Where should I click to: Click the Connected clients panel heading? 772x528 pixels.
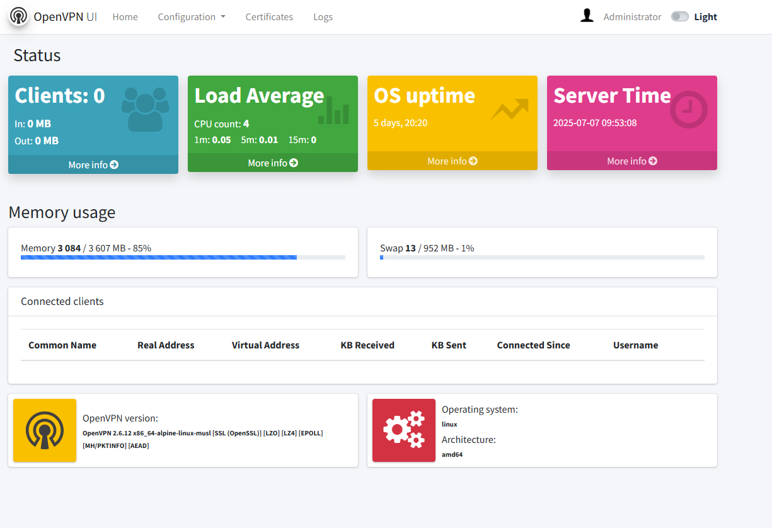[x=62, y=301]
